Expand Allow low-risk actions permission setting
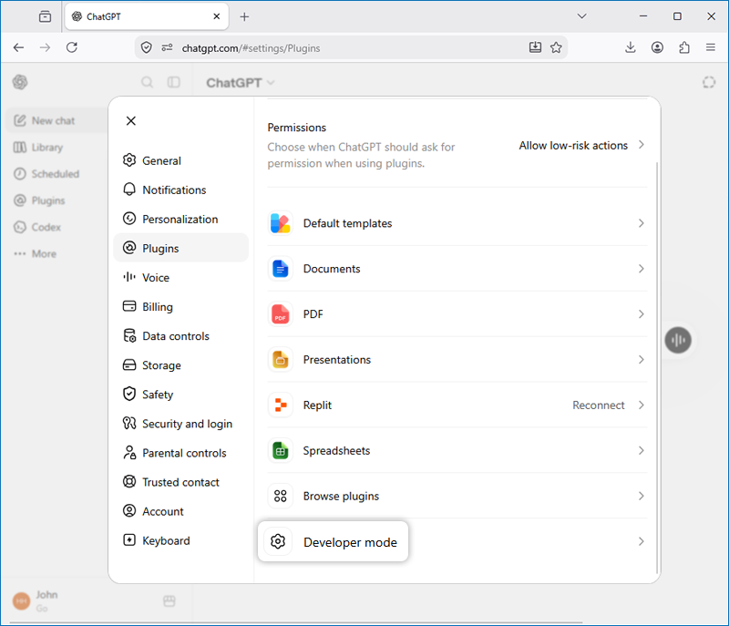The height and width of the screenshot is (626, 729). click(581, 146)
